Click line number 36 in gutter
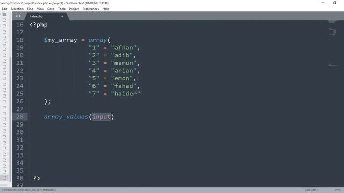Image resolution: width=344 pixels, height=193 pixels. [x=20, y=178]
